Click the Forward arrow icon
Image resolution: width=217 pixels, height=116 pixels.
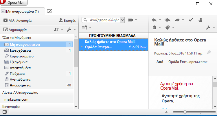tap(177, 20)
